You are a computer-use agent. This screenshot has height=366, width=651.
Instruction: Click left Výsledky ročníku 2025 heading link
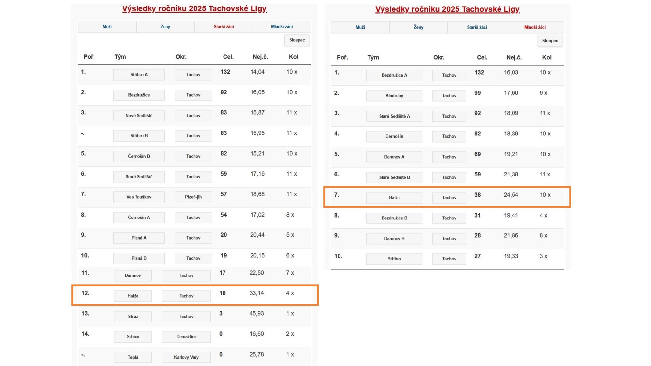194,9
